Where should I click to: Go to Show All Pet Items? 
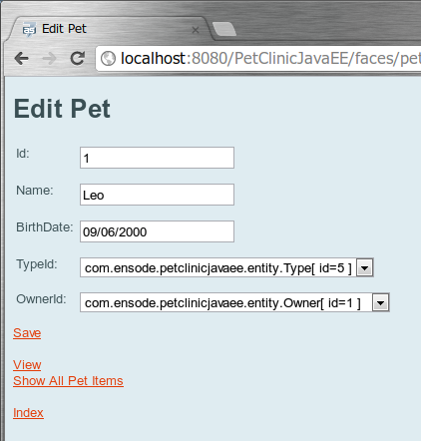click(68, 381)
